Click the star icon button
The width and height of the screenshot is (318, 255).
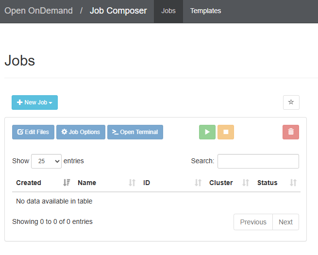(x=291, y=102)
